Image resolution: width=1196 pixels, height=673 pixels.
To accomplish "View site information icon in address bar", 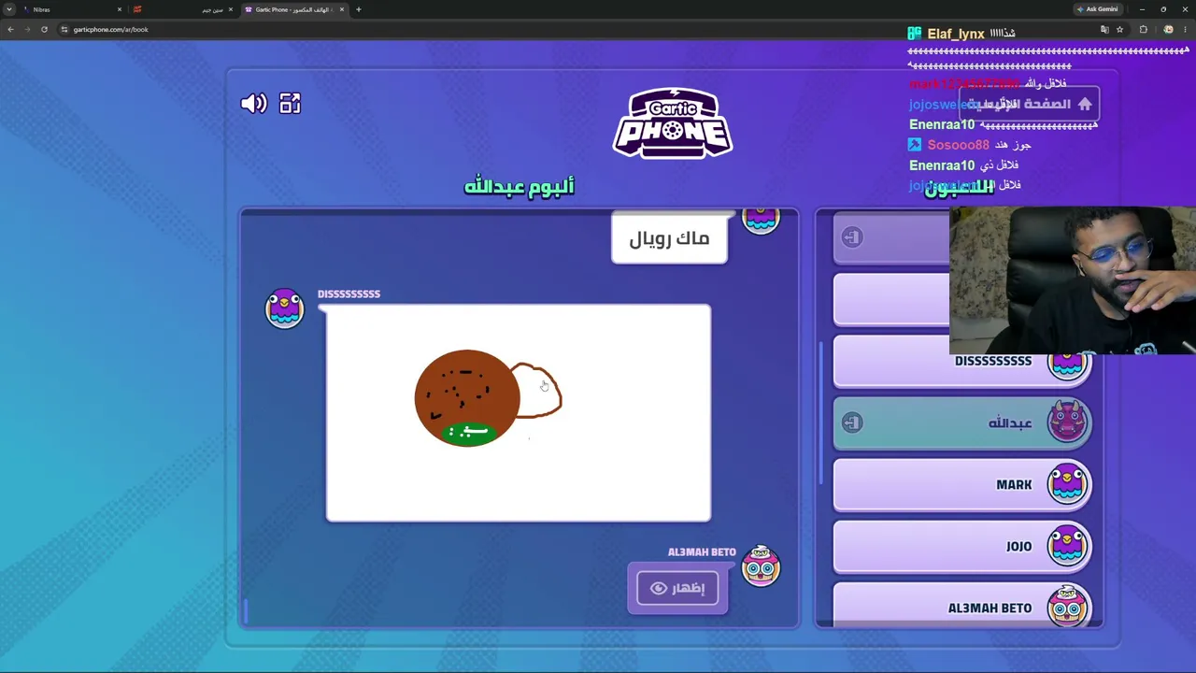I will pos(64,29).
